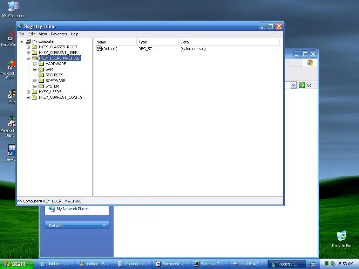This screenshot has height=269, width=359.
Task: Click the Registry Editor status bar path
Action: click(x=49, y=201)
